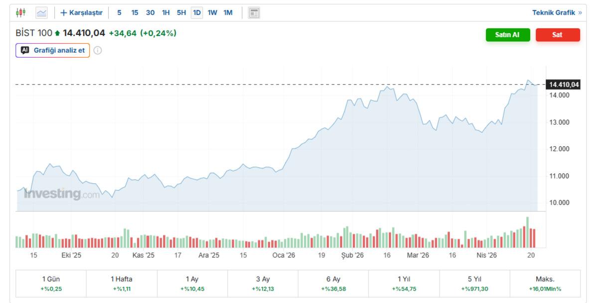
Task: Show the 6 Ay period
Action: pos(333,284)
